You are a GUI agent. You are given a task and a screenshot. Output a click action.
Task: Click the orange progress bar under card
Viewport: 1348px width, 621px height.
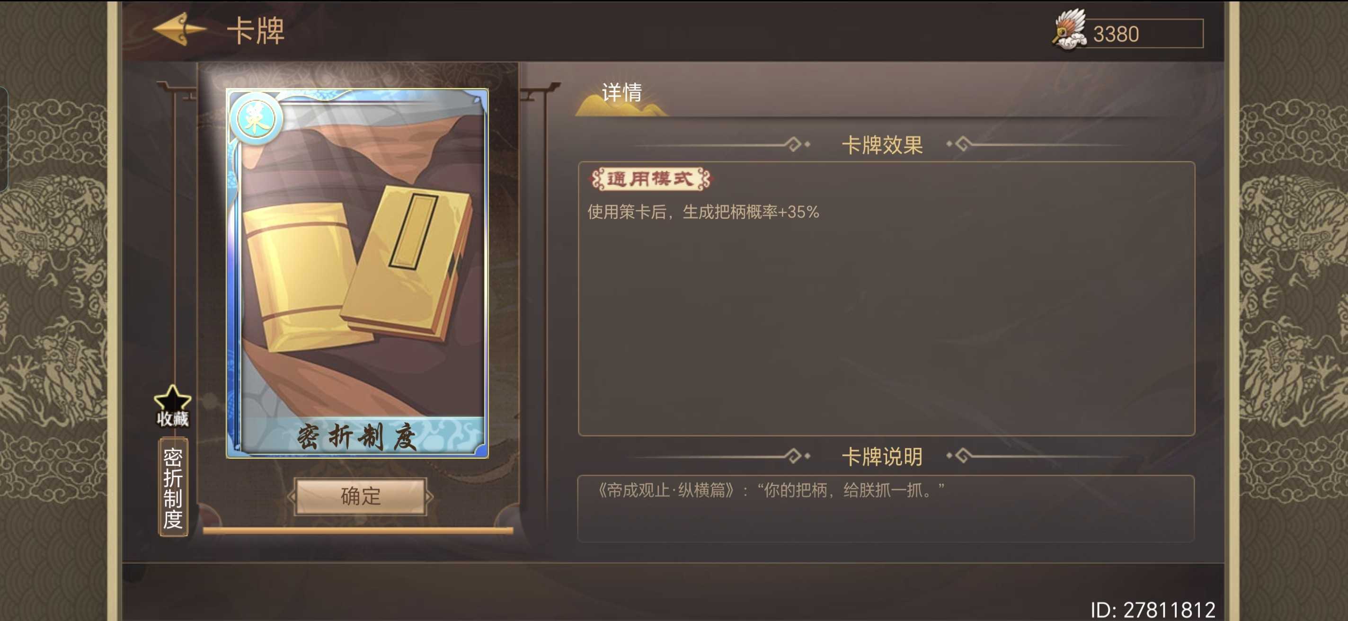pos(358,531)
